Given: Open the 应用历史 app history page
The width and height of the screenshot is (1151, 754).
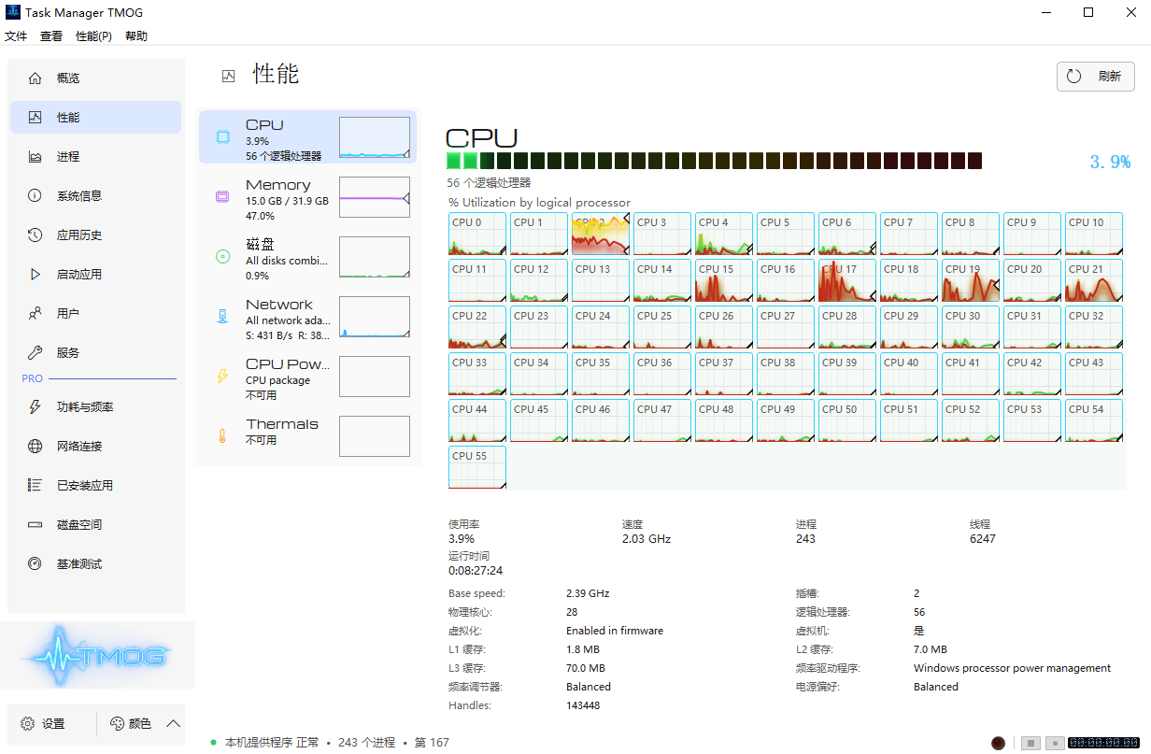Looking at the screenshot, I should (x=95, y=235).
